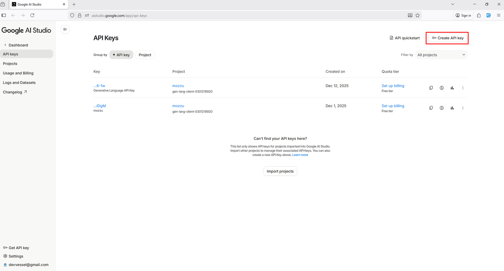
Task: Click the Google AI Studio logo
Action: click(26, 30)
